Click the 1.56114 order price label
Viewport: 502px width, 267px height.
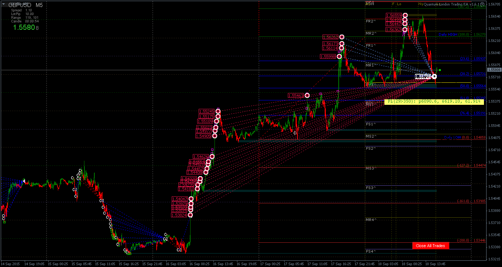[330, 48]
